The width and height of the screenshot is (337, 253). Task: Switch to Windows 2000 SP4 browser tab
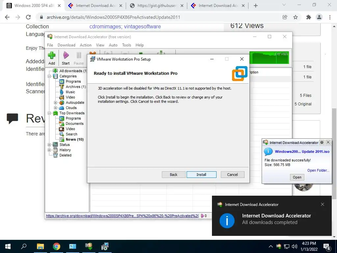[34, 6]
